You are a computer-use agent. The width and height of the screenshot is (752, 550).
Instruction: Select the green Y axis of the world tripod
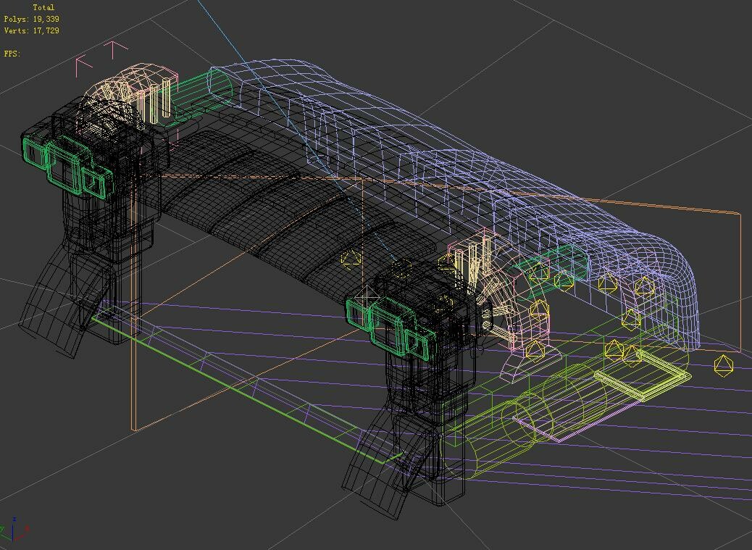pos(4,531)
